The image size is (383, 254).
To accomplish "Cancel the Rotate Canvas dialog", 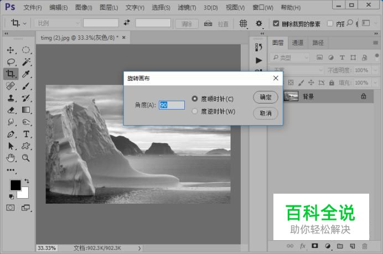I will tap(266, 113).
